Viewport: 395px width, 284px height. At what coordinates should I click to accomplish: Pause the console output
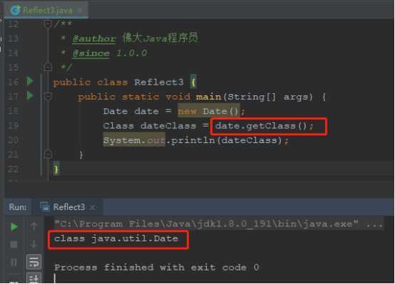[x=14, y=262]
